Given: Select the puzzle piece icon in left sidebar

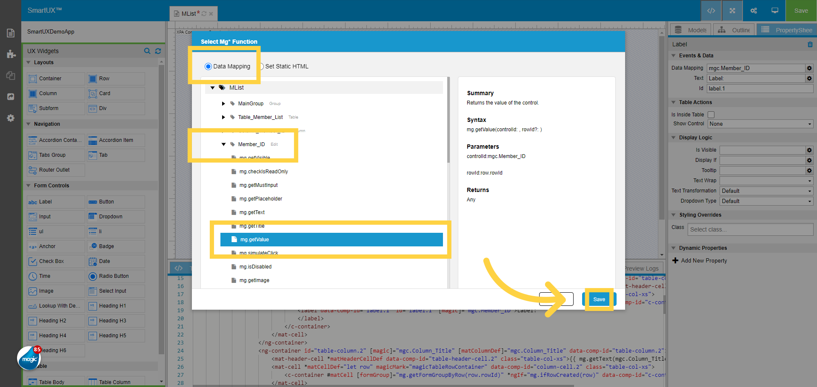Looking at the screenshot, I should [x=11, y=54].
